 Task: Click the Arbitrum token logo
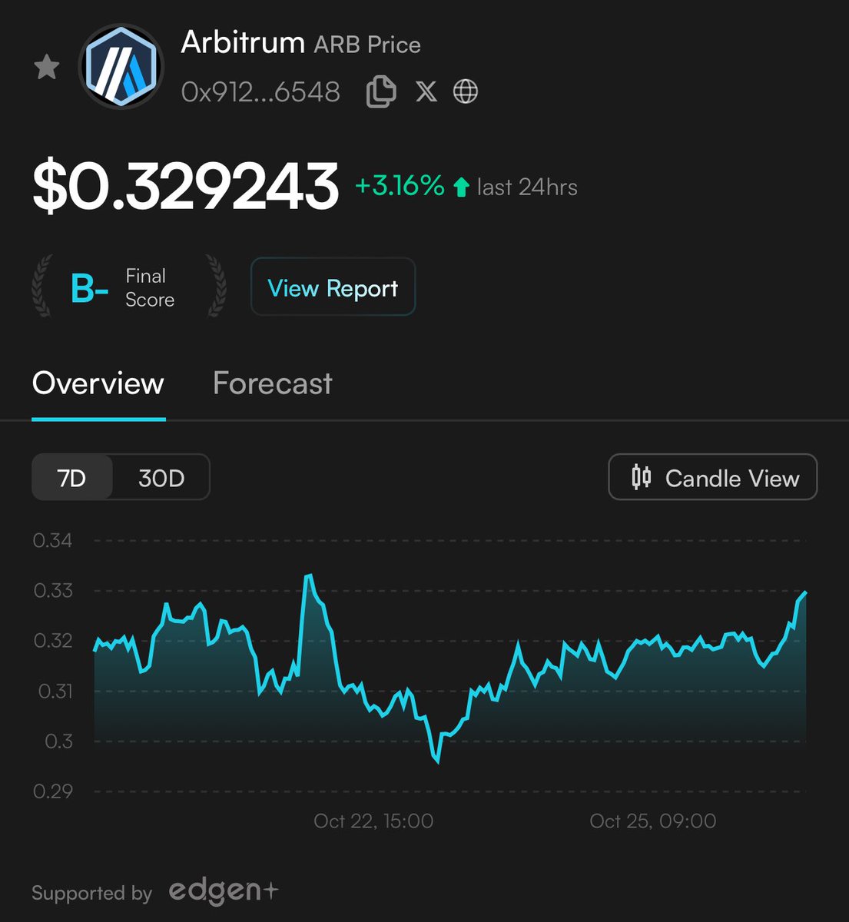[x=121, y=67]
